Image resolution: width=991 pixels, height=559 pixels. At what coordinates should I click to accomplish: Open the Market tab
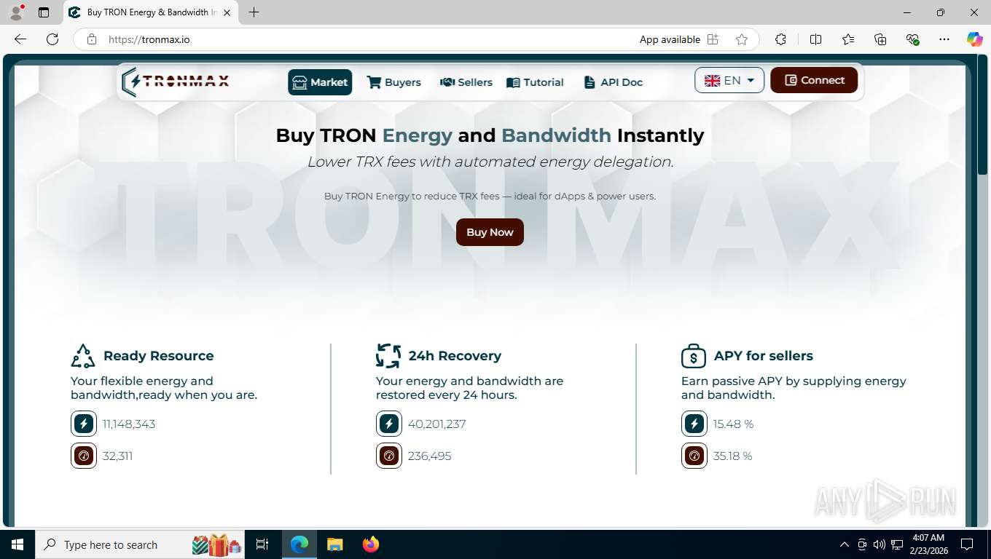pyautogui.click(x=320, y=82)
